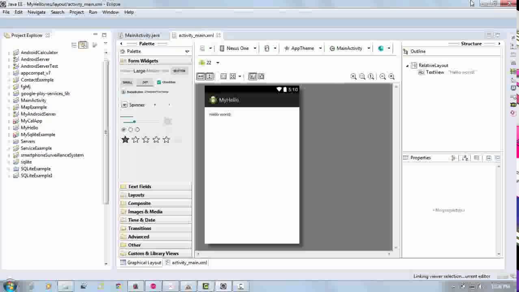
Task: Reset canvas zoom to 100%
Action: [x=371, y=76]
